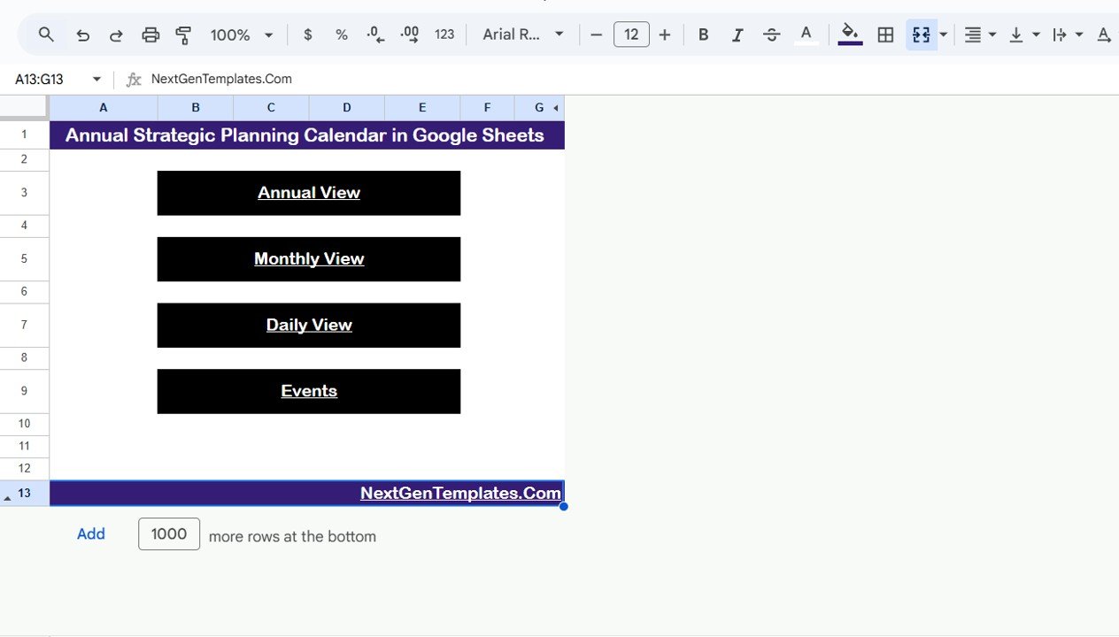Toggle merge cells on selection
The width and height of the screenshot is (1119, 637).
point(922,35)
